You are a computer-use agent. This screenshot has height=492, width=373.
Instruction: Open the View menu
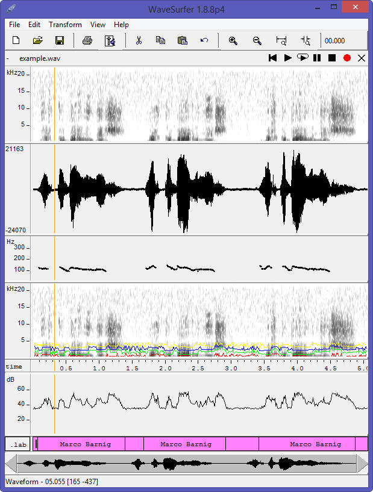pos(98,25)
